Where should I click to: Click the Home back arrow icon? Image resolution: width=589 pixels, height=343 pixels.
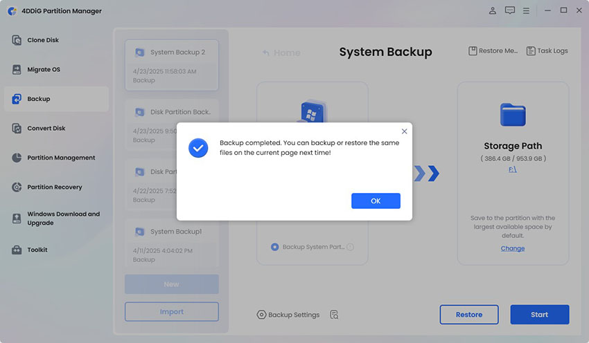click(266, 53)
